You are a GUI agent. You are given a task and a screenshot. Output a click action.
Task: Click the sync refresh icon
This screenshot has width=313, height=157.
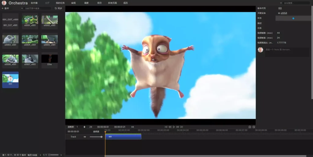point(56,8)
